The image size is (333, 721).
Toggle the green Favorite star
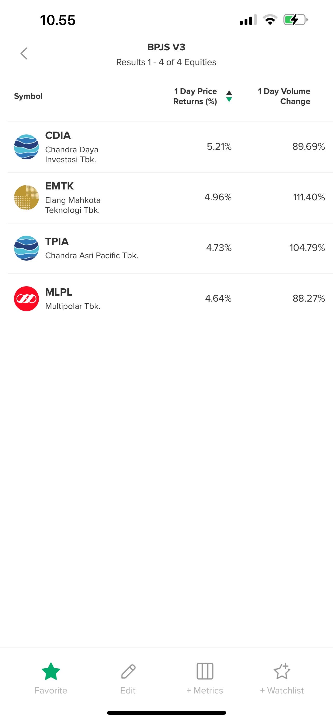[x=51, y=671]
